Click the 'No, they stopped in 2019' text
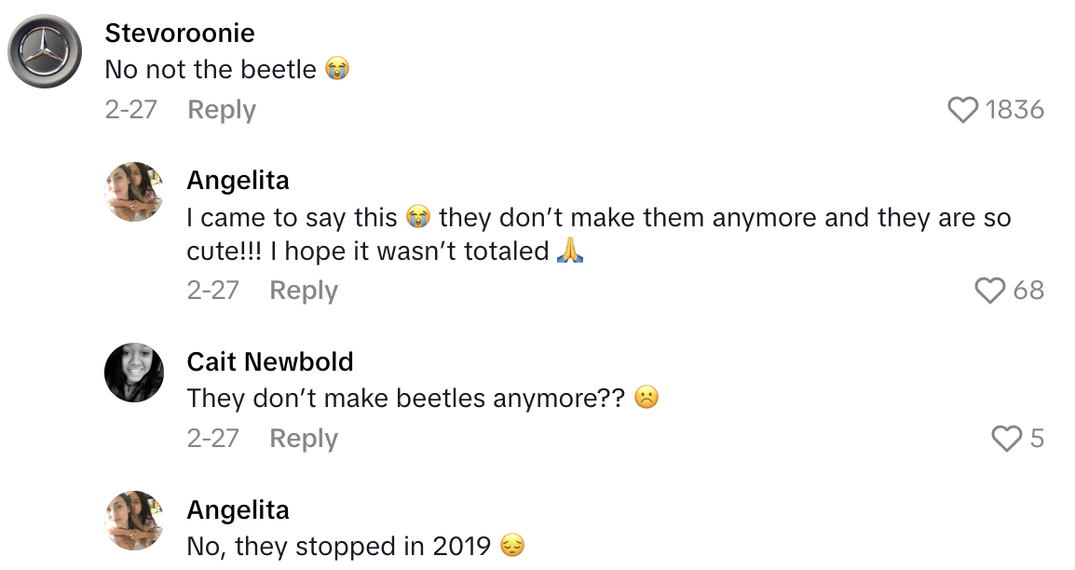 339,546
